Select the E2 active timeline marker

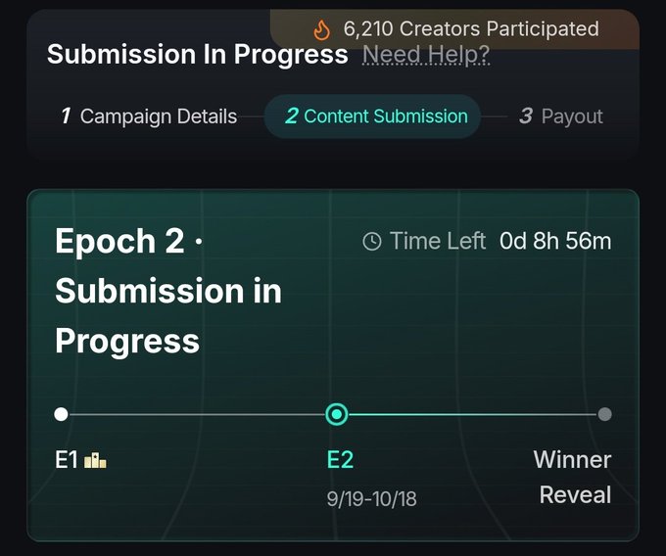point(337,414)
